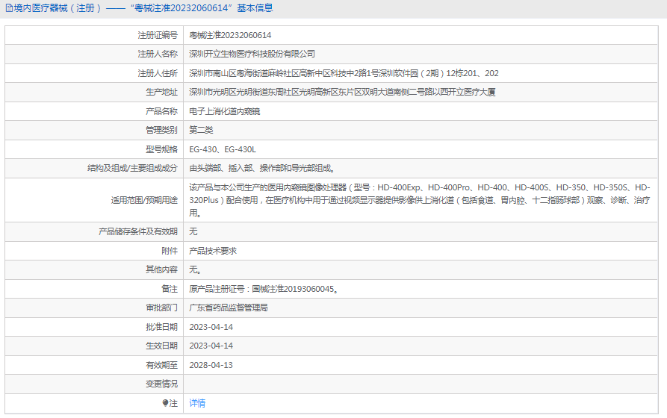Screen dimensions: 667x418
Task: Open the 详情 details link
Action: tap(197, 403)
